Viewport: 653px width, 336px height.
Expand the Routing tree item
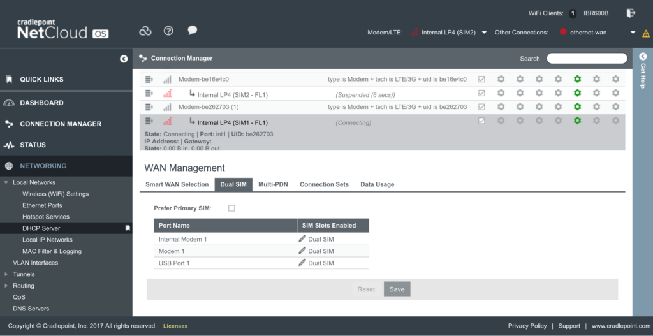point(6,286)
